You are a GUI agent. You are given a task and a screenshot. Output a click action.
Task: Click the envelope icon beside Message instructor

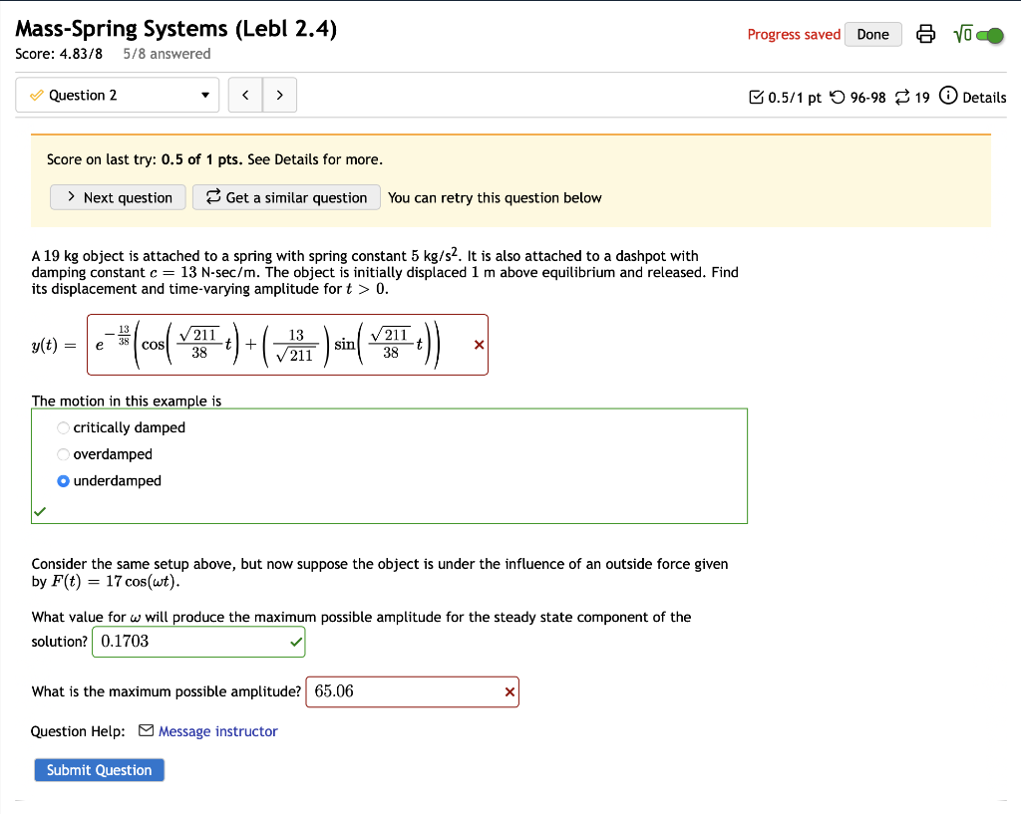pyautogui.click(x=146, y=731)
